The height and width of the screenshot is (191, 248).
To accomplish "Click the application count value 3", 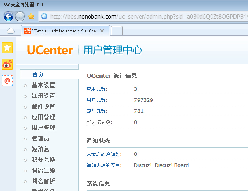I will [x=136, y=89].
